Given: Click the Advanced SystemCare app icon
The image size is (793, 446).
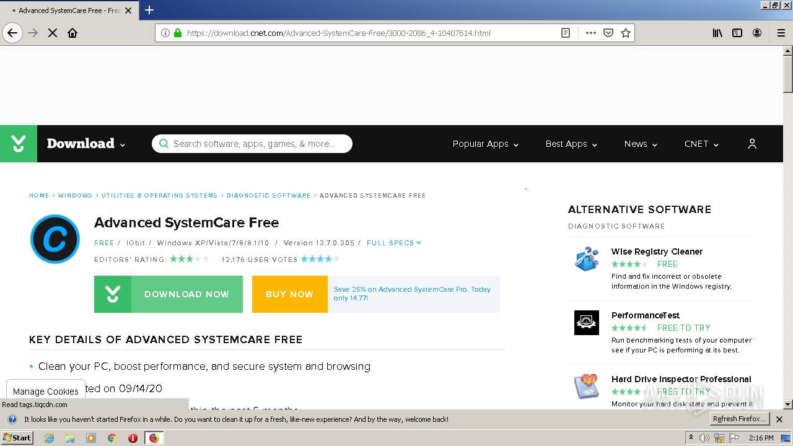Looking at the screenshot, I should (x=55, y=238).
